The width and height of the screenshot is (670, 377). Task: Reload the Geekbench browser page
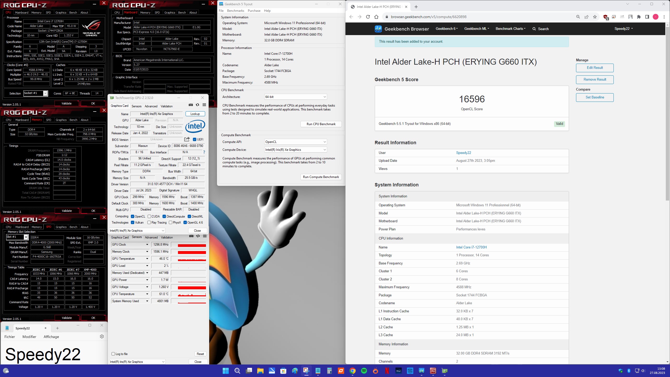pos(368,17)
